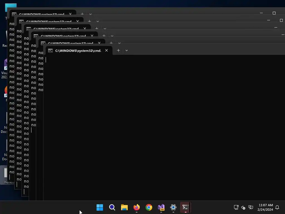
Task: Open the clock showing 11:07 AM
Action: click(265, 207)
